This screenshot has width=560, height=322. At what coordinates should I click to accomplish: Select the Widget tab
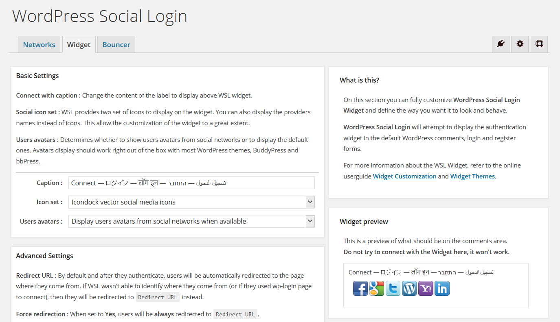click(x=79, y=45)
